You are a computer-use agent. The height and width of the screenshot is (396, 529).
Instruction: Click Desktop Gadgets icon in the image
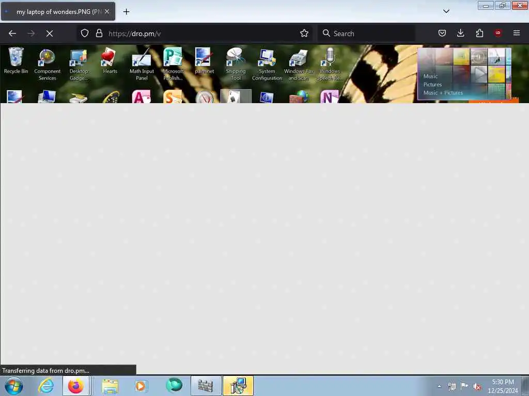click(79, 64)
